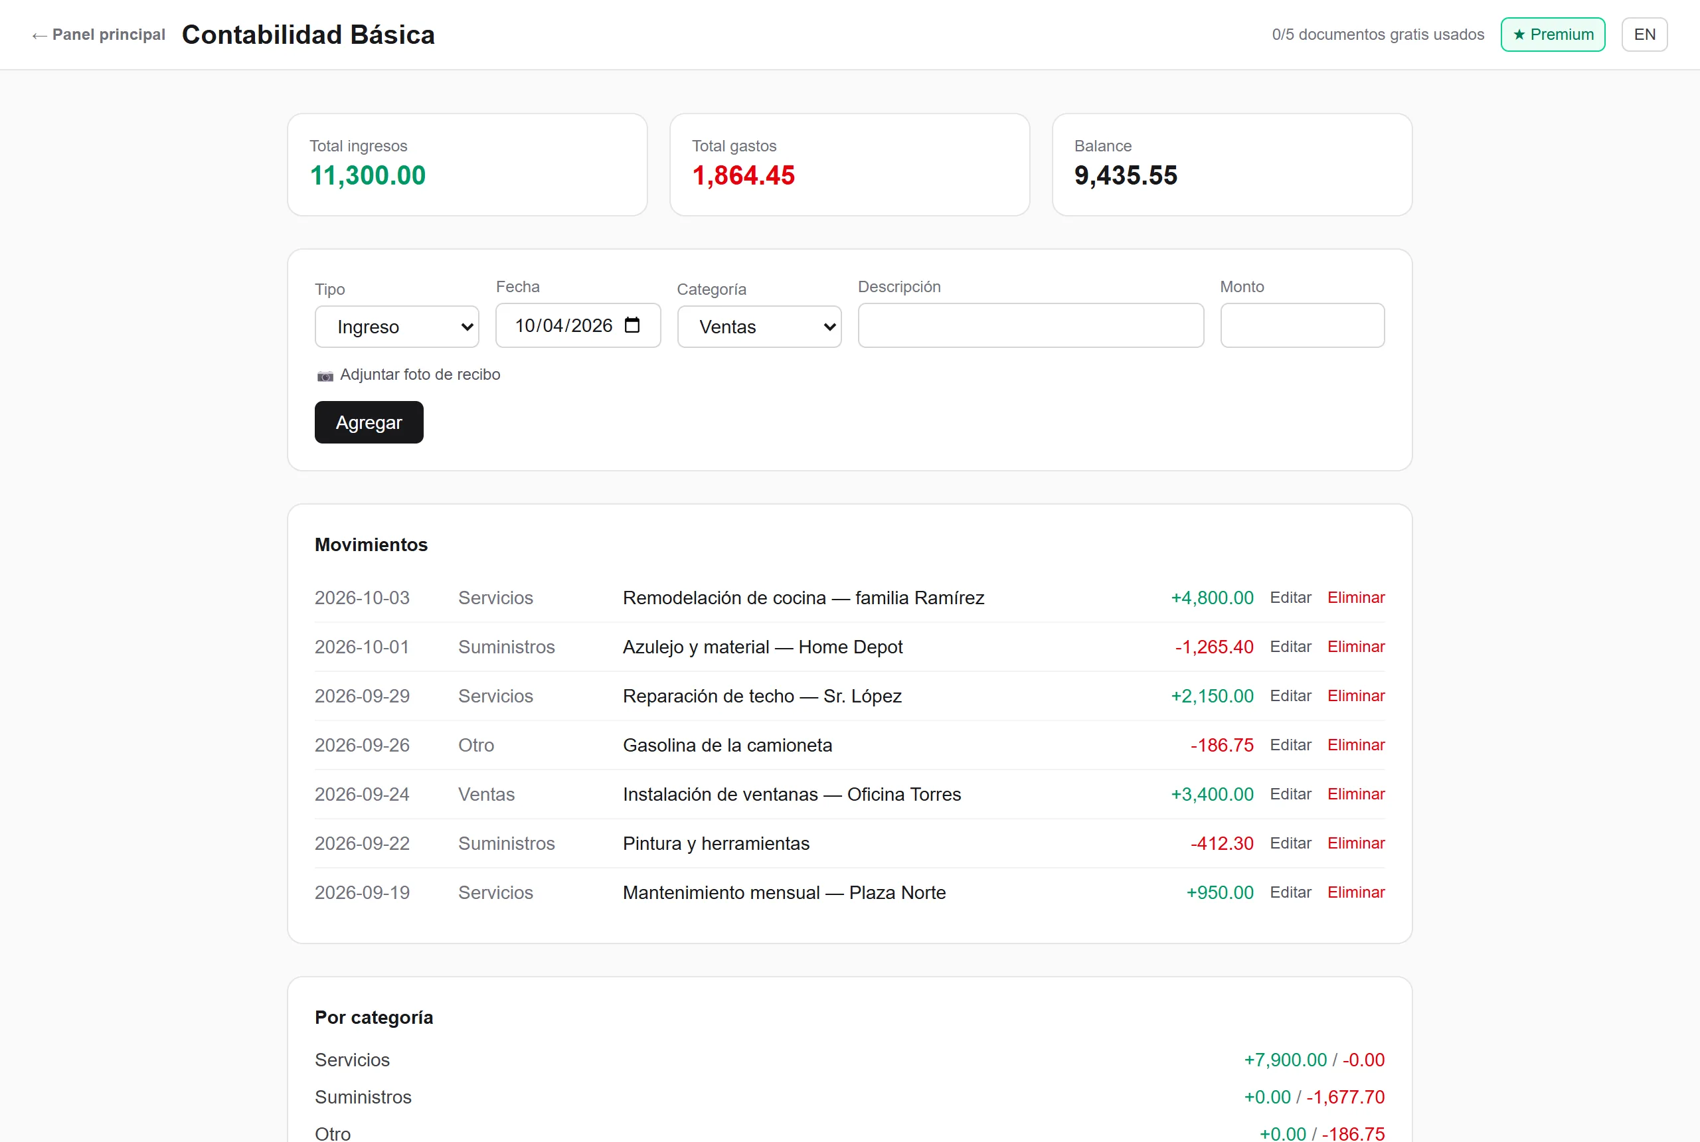
Task: Click the Monto input field
Action: 1302,325
